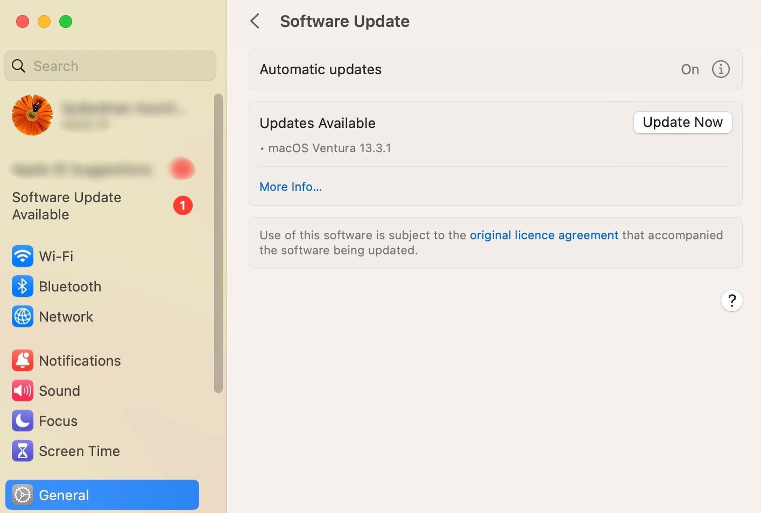Select the Bluetooth label in sidebar
The image size is (761, 513).
[70, 287]
